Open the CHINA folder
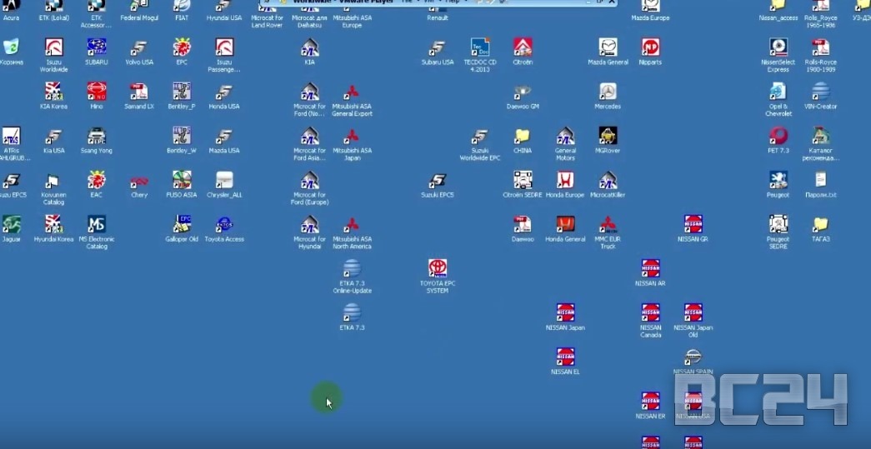The image size is (871, 449). pos(522,136)
